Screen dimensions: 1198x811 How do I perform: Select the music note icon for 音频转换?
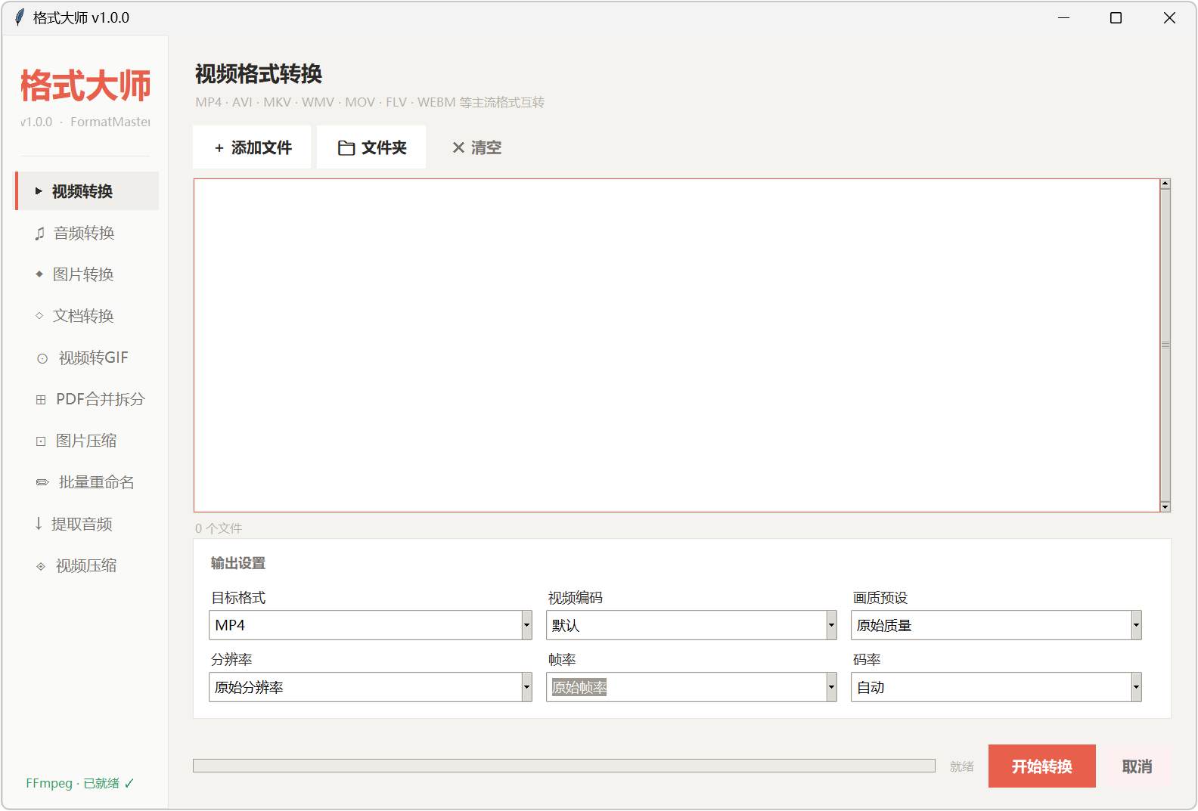point(40,234)
